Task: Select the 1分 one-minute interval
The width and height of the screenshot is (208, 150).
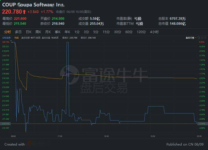Action: pos(77,32)
